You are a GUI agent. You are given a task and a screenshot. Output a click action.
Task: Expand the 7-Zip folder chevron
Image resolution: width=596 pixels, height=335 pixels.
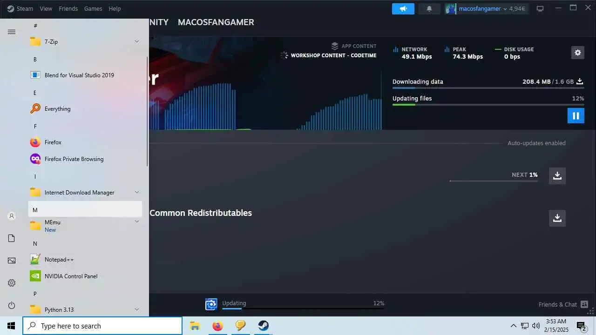point(137,41)
